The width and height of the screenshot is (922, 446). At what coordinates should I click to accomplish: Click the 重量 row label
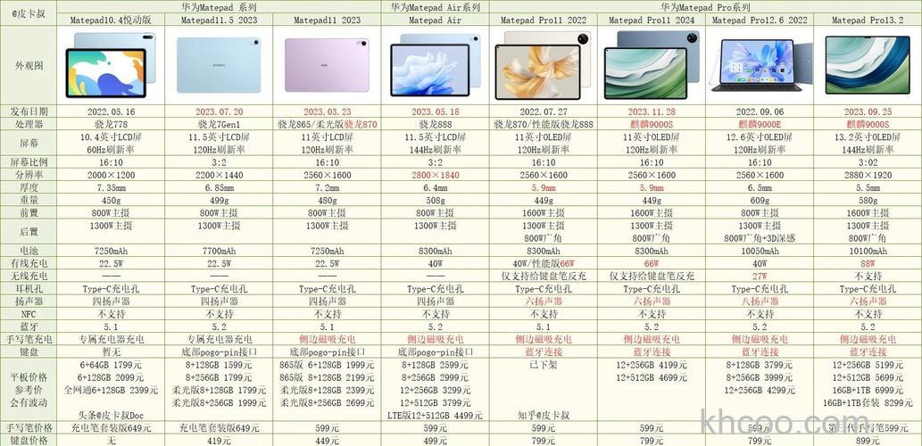[x=29, y=201]
